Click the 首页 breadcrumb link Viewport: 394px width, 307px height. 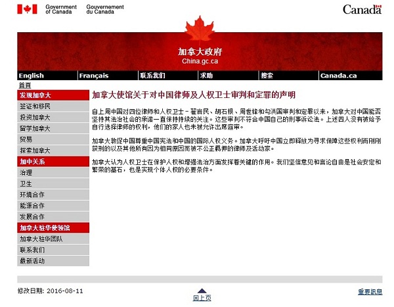coord(25,85)
